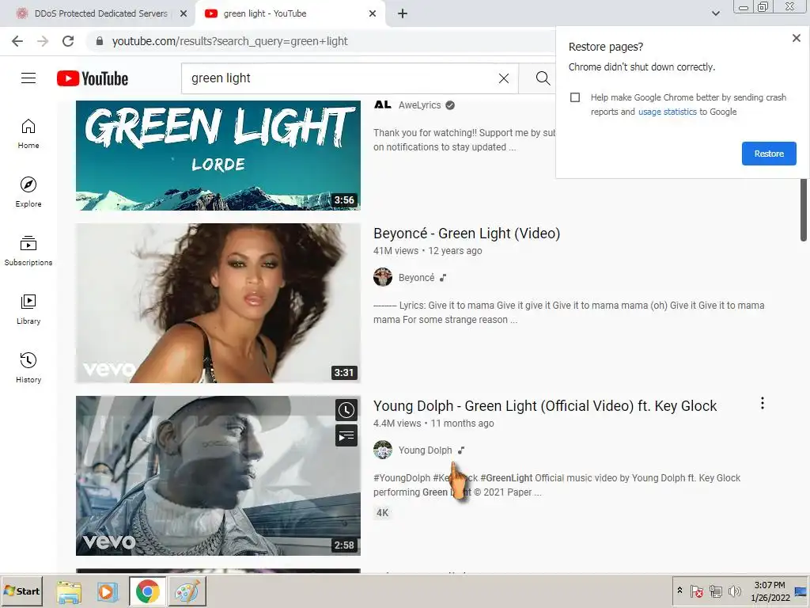Reload the page
Image resolution: width=810 pixels, height=608 pixels.
point(68,41)
